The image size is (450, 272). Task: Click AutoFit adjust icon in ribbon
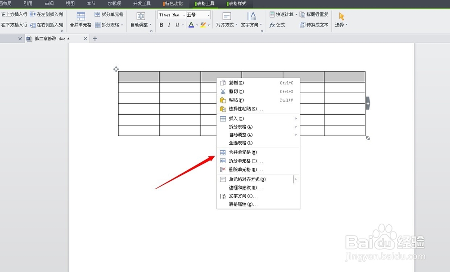140,16
